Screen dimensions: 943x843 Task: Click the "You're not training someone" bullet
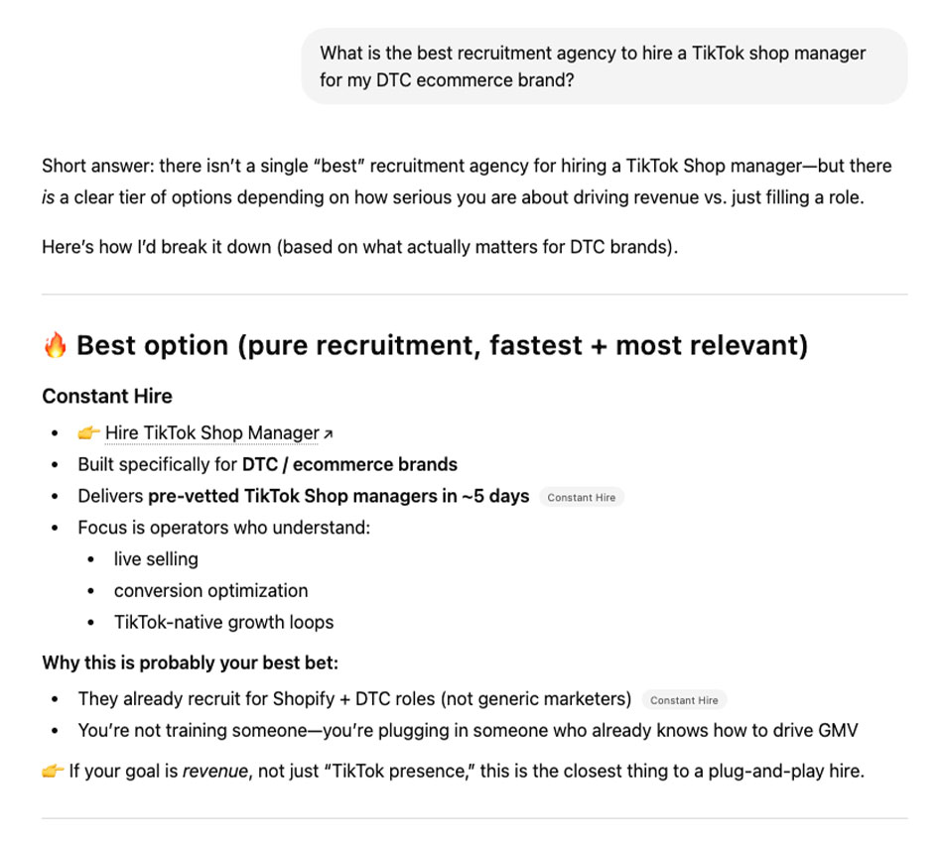468,731
